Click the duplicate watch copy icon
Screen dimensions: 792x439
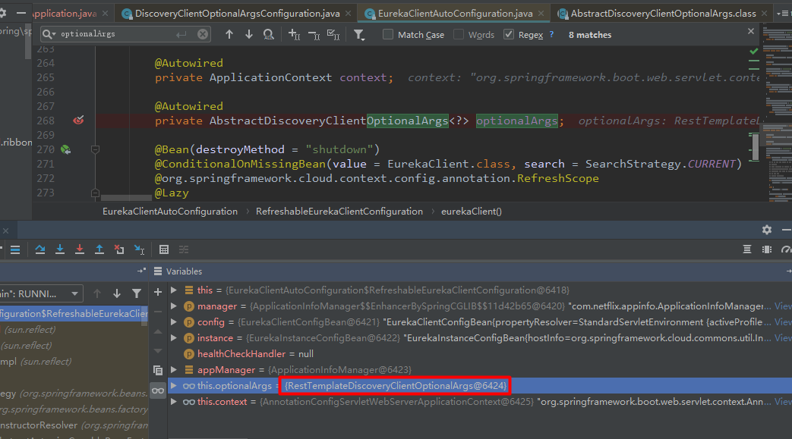coord(158,370)
